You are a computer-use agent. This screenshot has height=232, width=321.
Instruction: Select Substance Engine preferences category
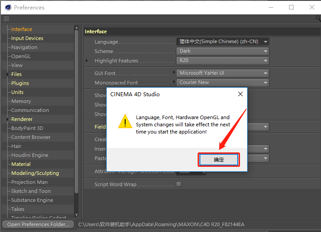coord(32,200)
